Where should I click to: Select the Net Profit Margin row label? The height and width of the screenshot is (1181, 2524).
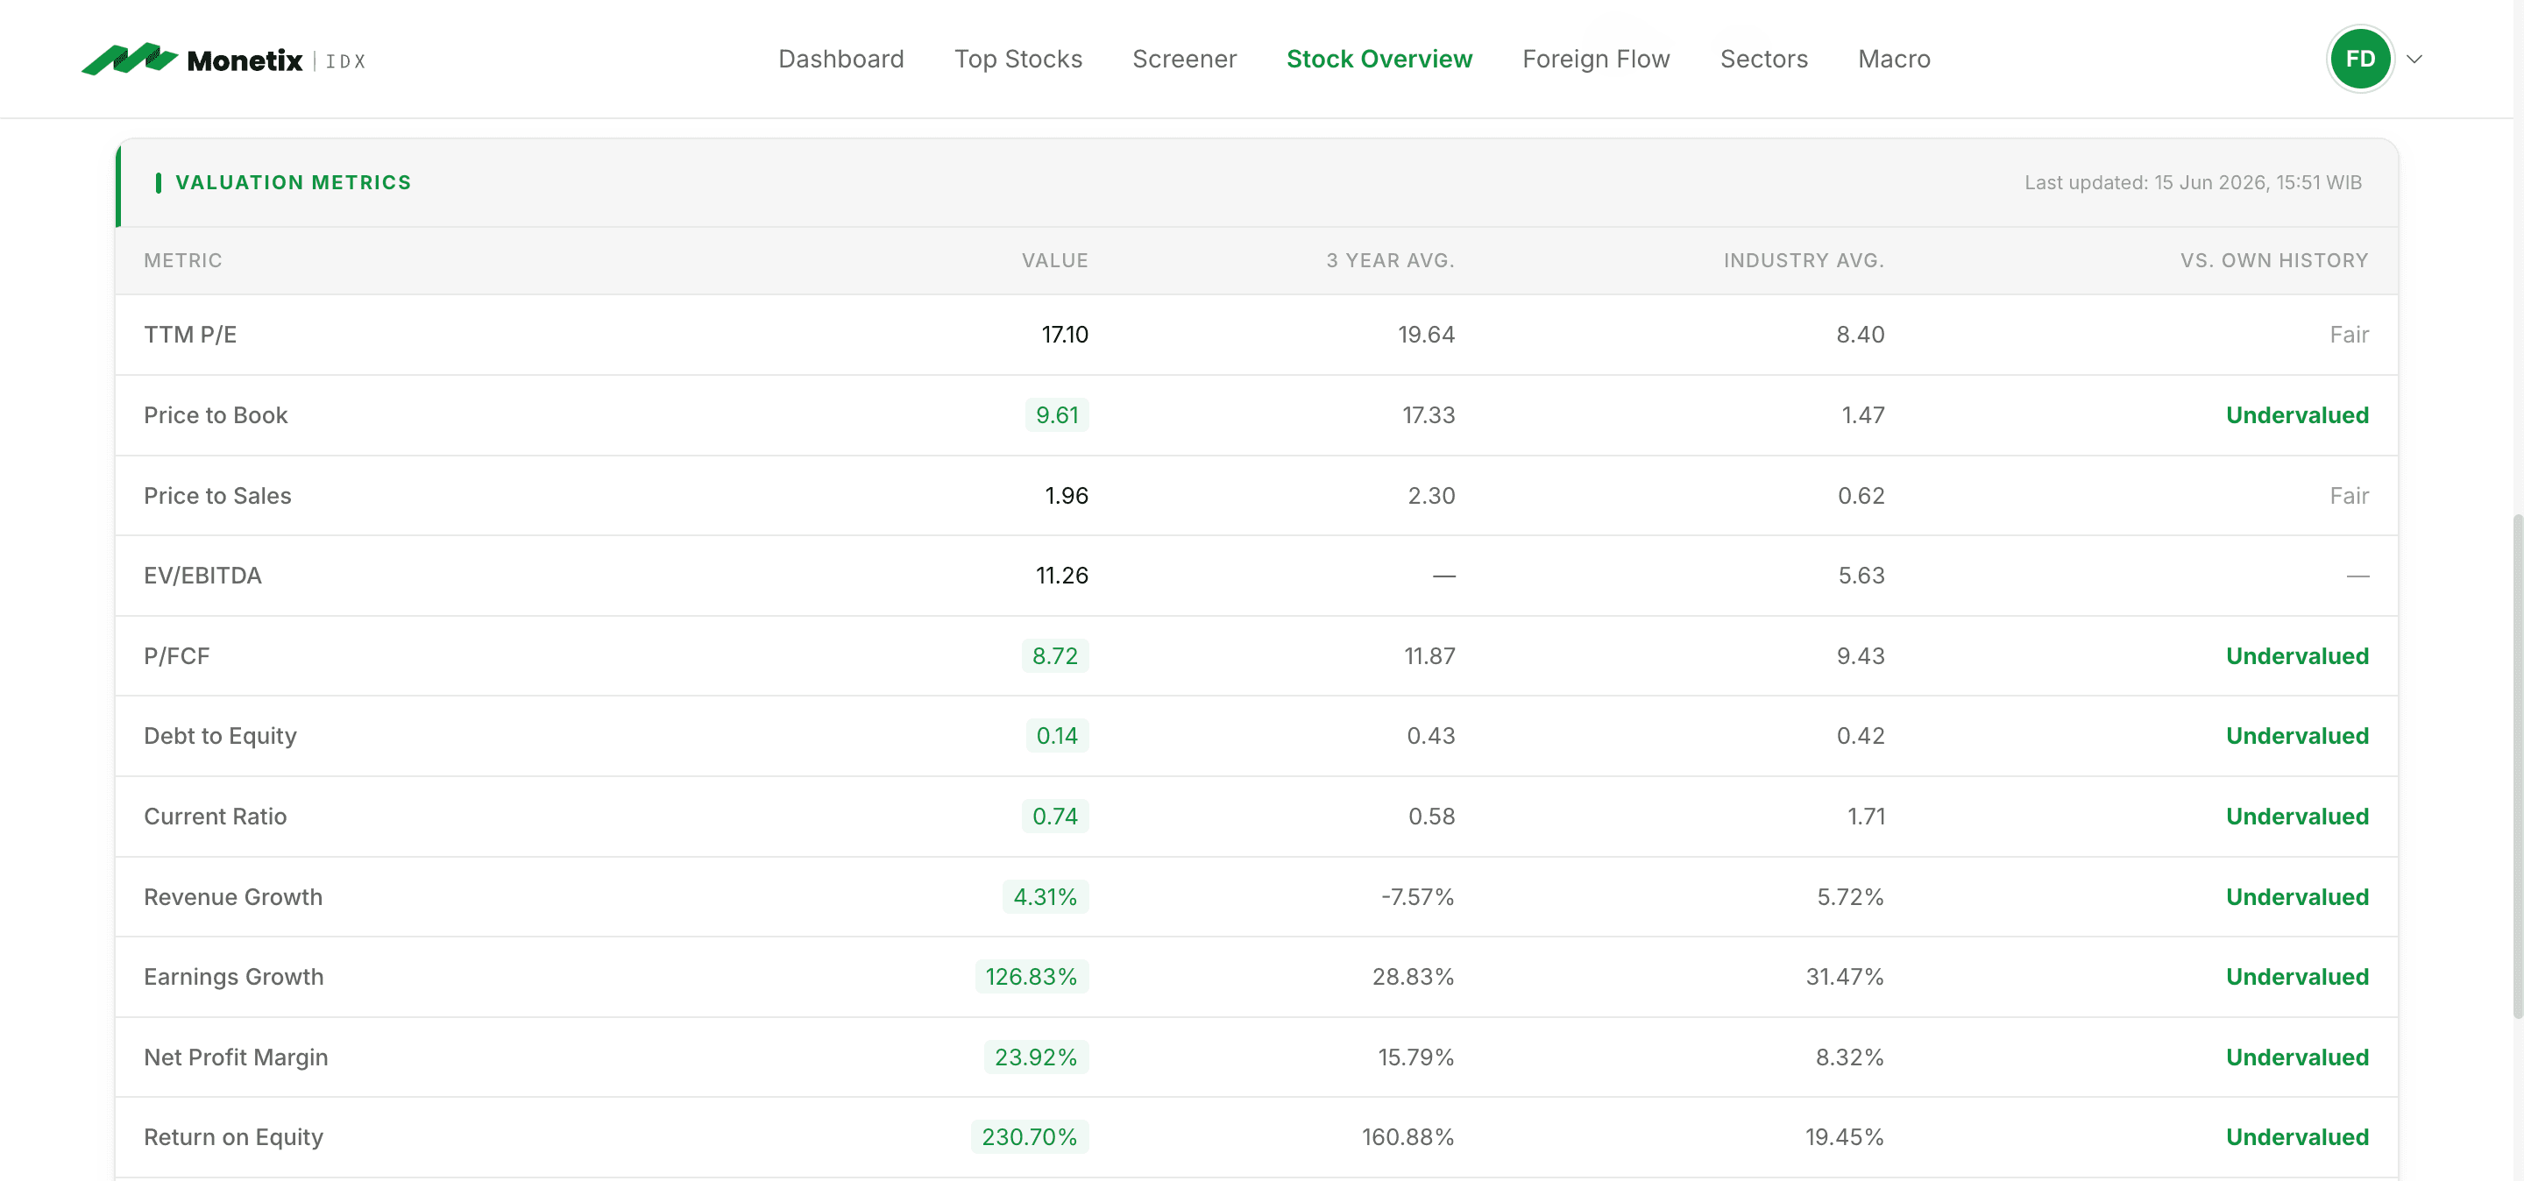236,1057
